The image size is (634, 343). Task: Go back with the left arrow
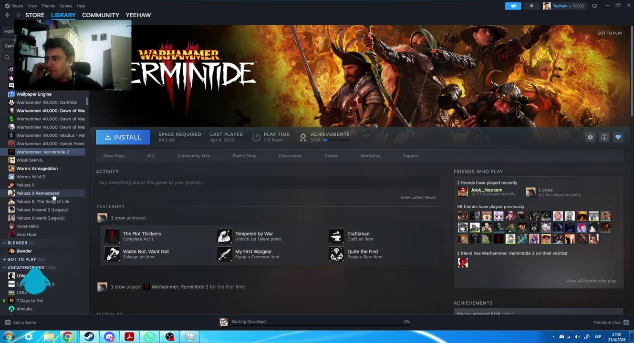(7, 15)
